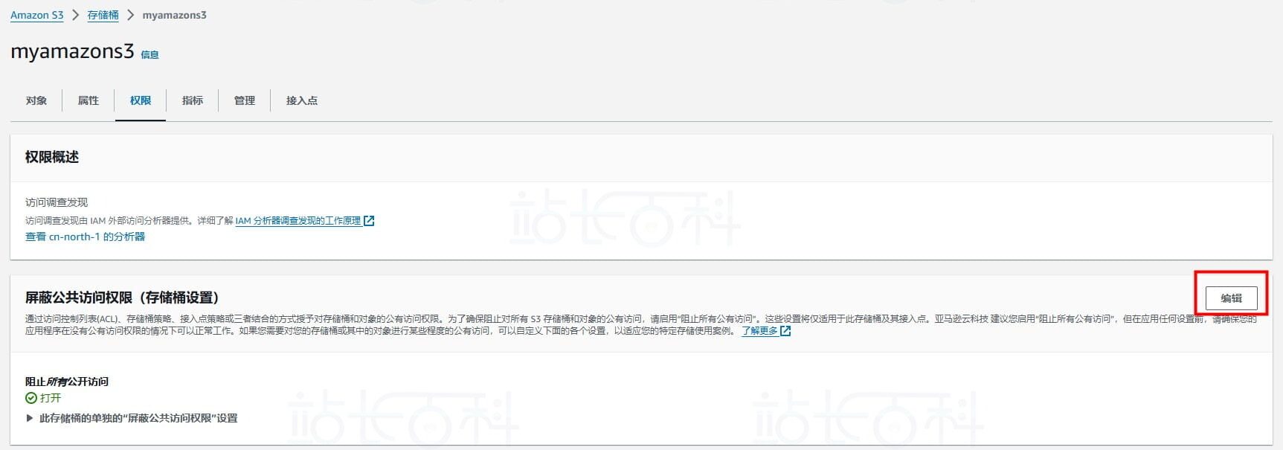Open the 了解更多 link
This screenshot has width=1283, height=450.
coord(759,331)
